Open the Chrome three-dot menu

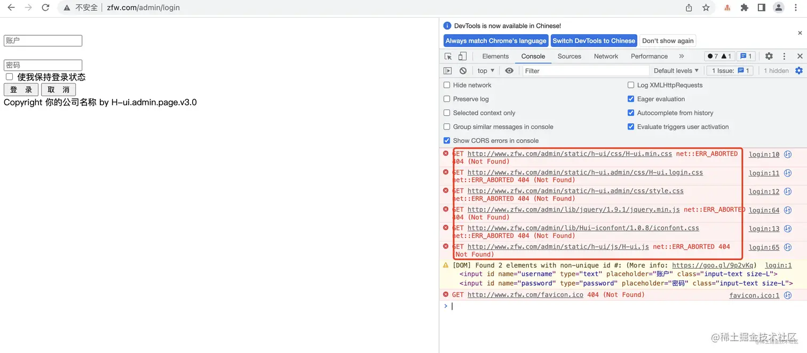click(796, 7)
